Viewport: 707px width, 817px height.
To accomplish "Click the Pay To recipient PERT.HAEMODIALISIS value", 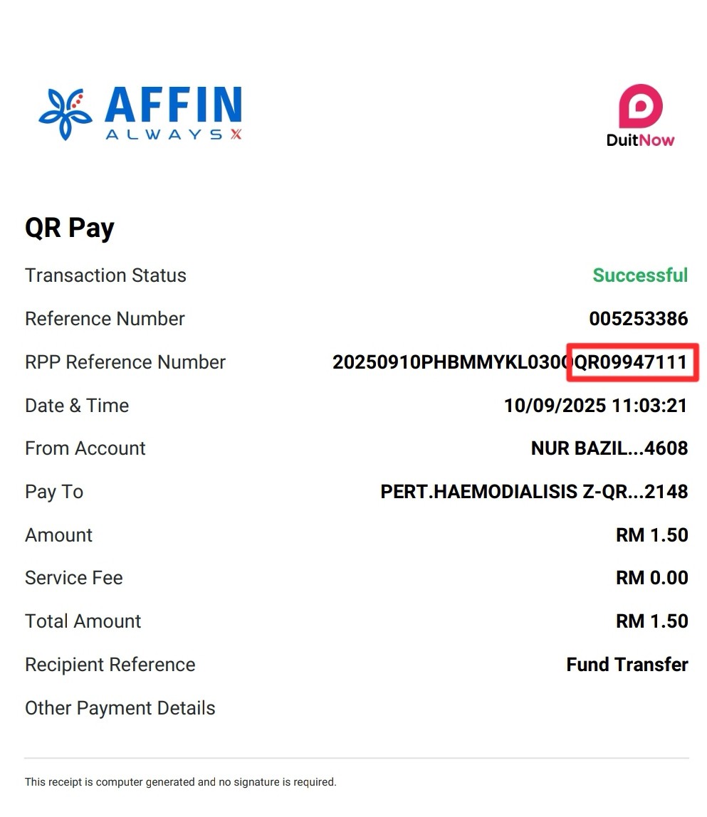I will [534, 492].
